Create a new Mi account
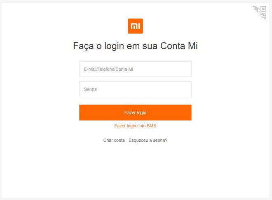The image size is (272, 200). pos(114,140)
